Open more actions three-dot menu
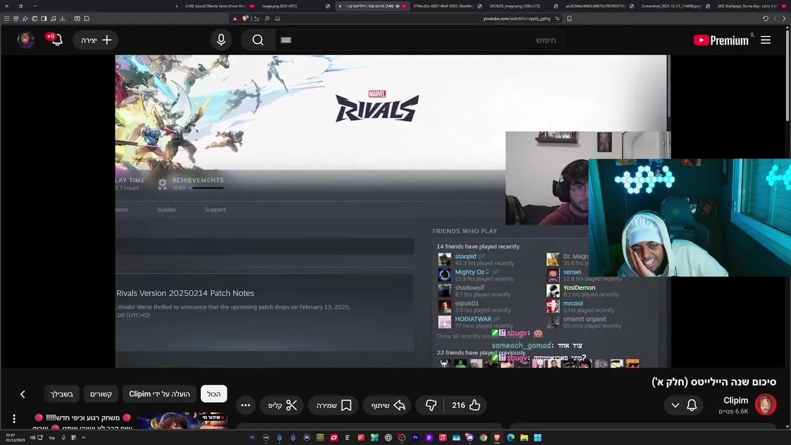The height and width of the screenshot is (445, 791). coord(245,405)
